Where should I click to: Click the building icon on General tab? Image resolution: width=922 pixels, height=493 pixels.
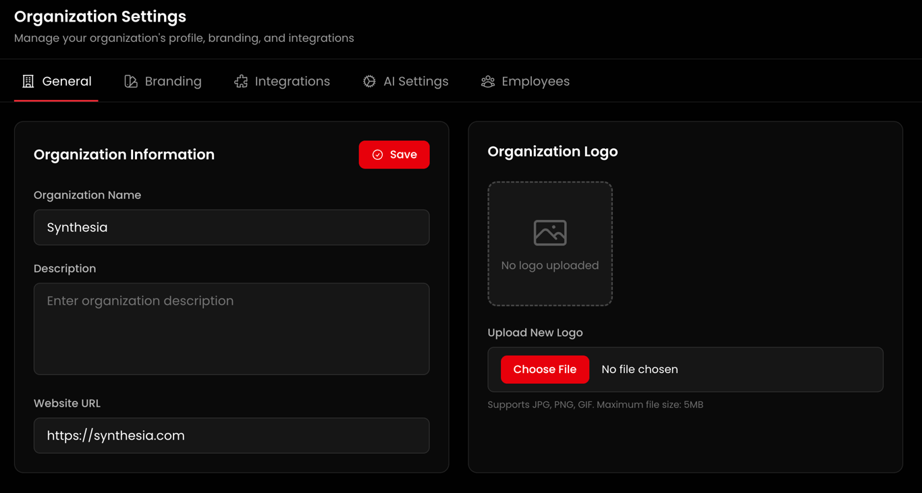(28, 82)
